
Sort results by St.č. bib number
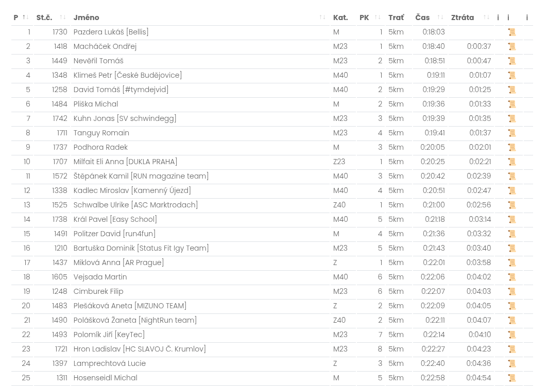click(50, 18)
